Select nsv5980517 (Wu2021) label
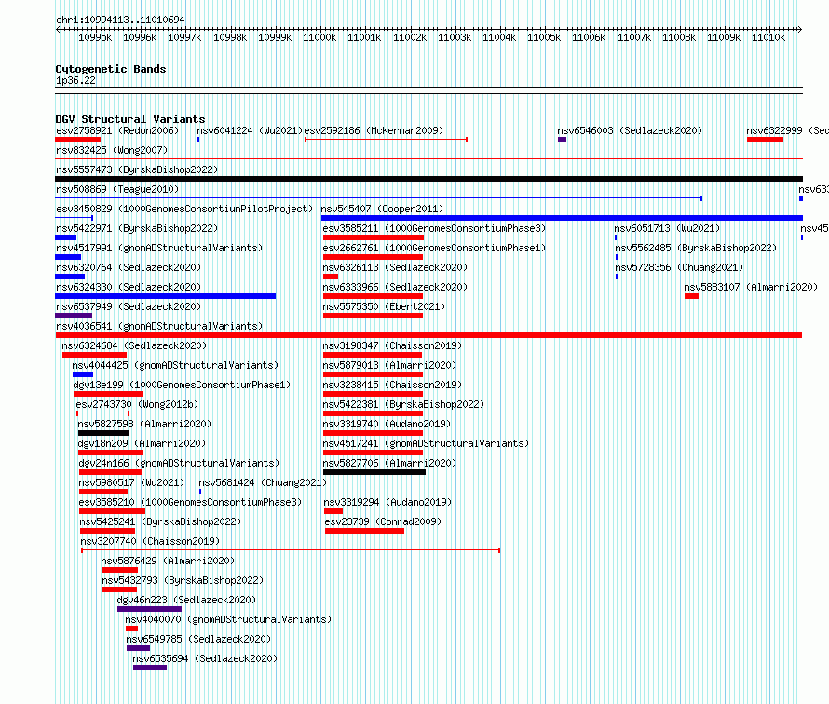This screenshot has height=704, width=829. tap(131, 482)
